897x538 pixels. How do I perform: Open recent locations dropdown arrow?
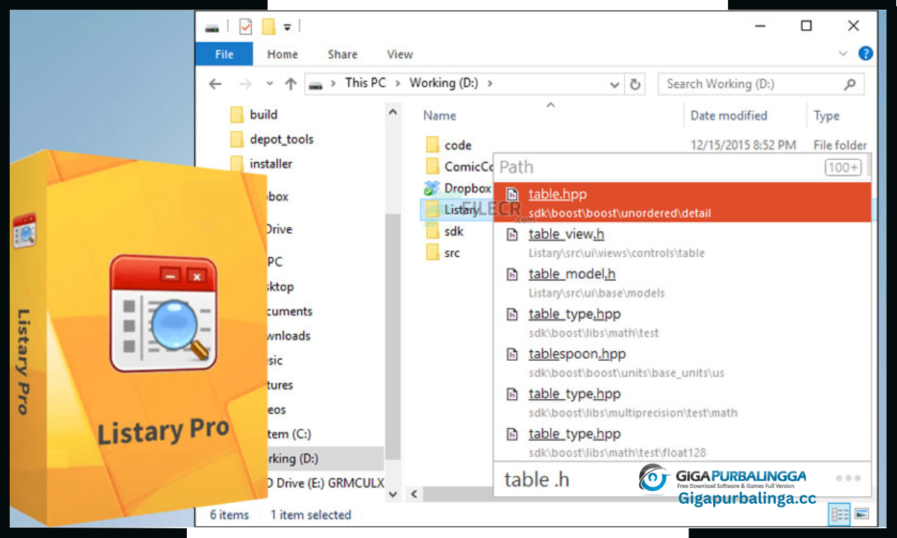pyautogui.click(x=270, y=84)
